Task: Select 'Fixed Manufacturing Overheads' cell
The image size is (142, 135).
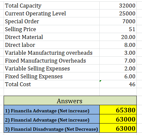Action: (51, 61)
